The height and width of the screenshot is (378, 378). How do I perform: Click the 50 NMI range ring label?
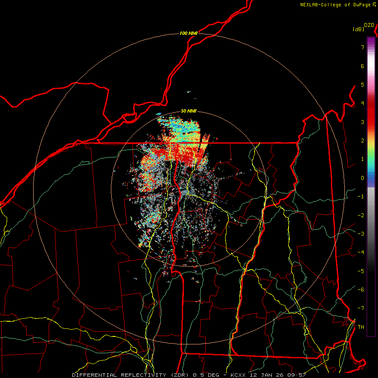click(x=189, y=111)
